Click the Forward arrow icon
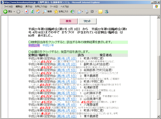 [x=18, y=12]
